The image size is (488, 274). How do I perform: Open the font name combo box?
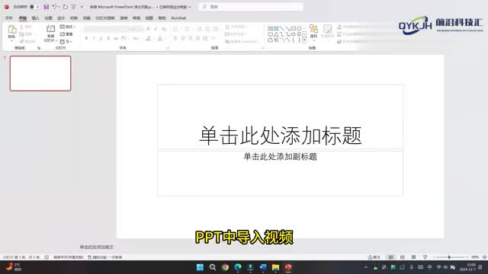click(106, 29)
